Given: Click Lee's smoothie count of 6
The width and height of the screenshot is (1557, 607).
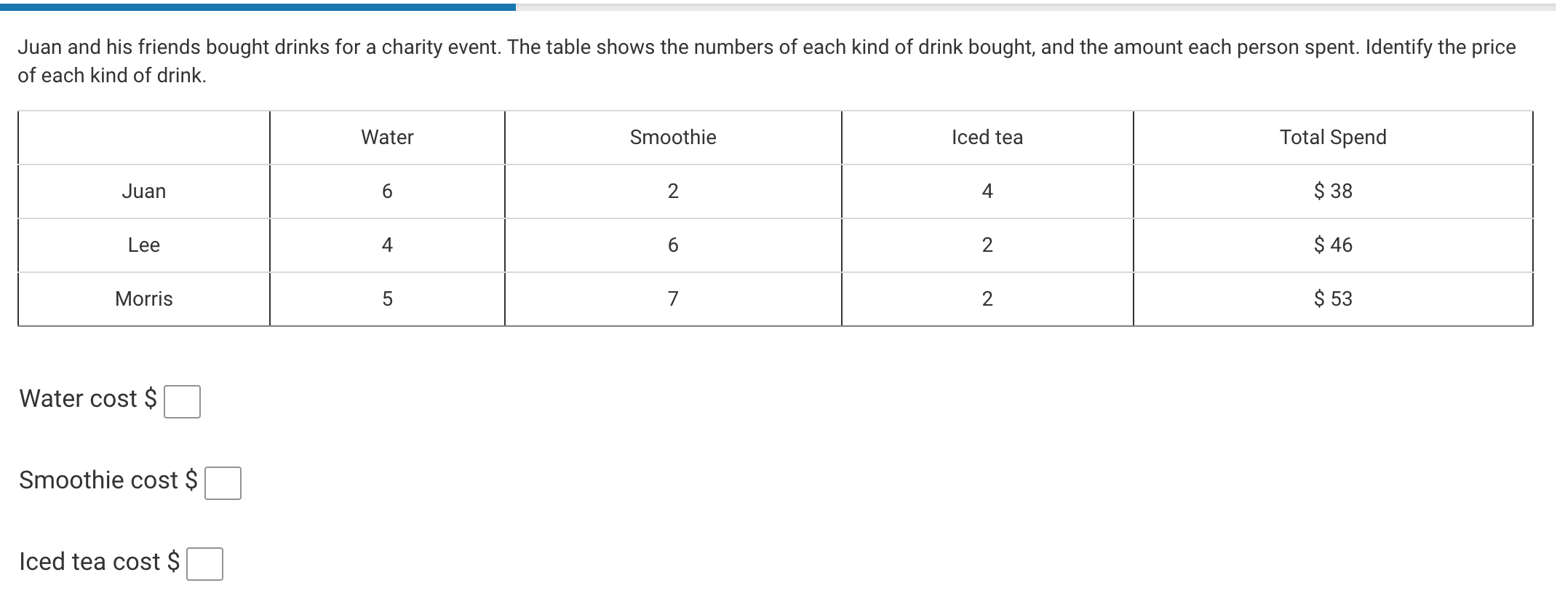Looking at the screenshot, I should (672, 245).
